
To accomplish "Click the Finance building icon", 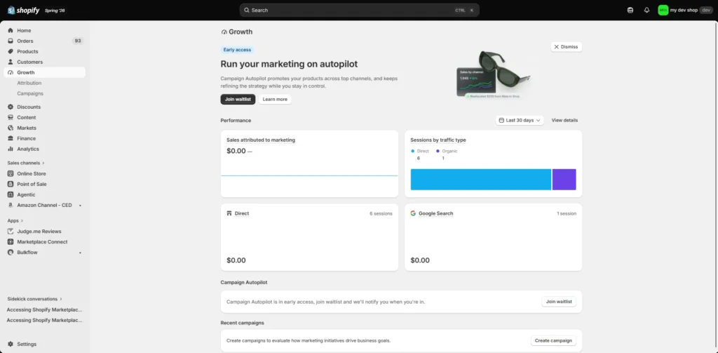I will 11,138.
